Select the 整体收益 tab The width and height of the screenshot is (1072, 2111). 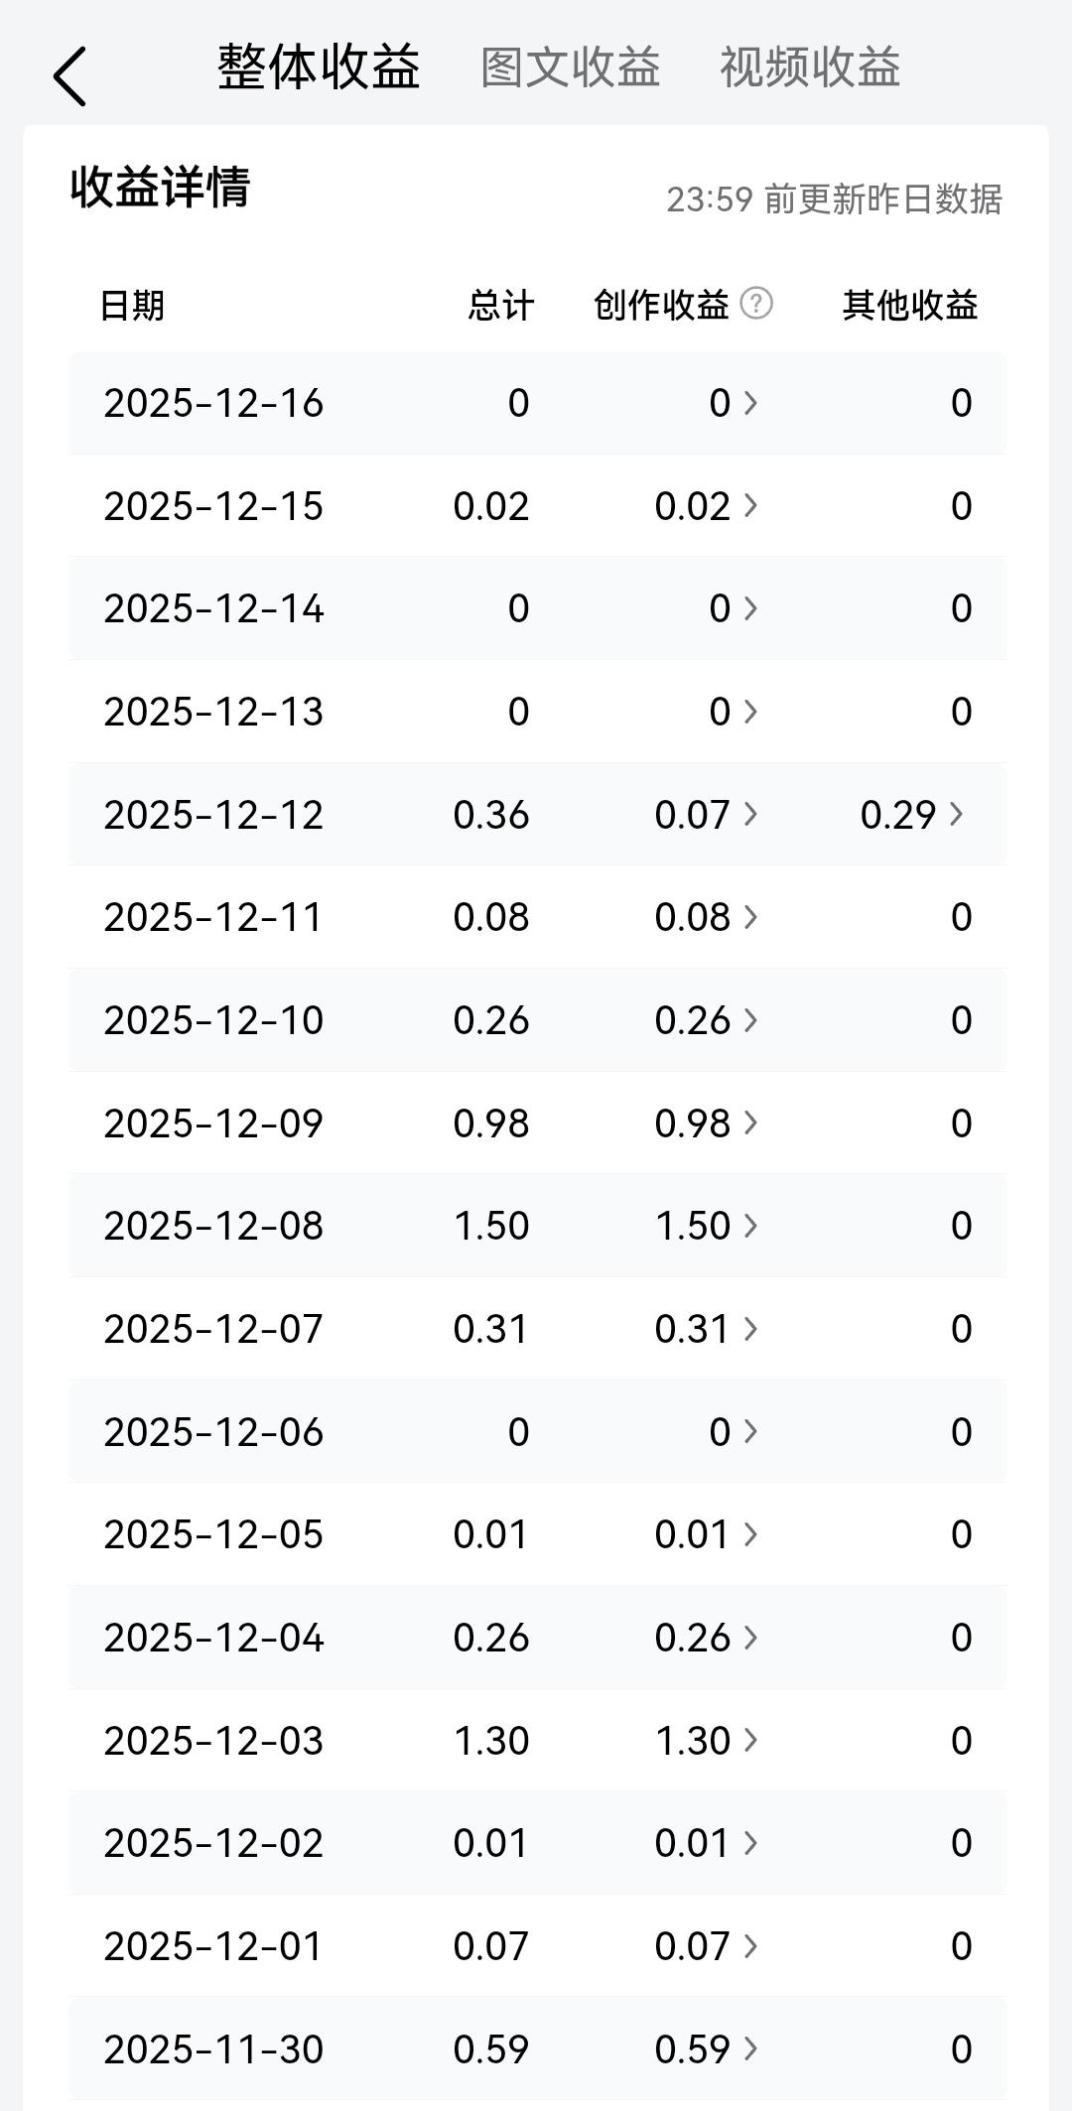tap(320, 68)
